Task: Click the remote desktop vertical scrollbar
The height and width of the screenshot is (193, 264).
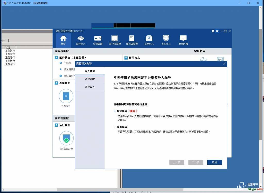Action: [261, 84]
